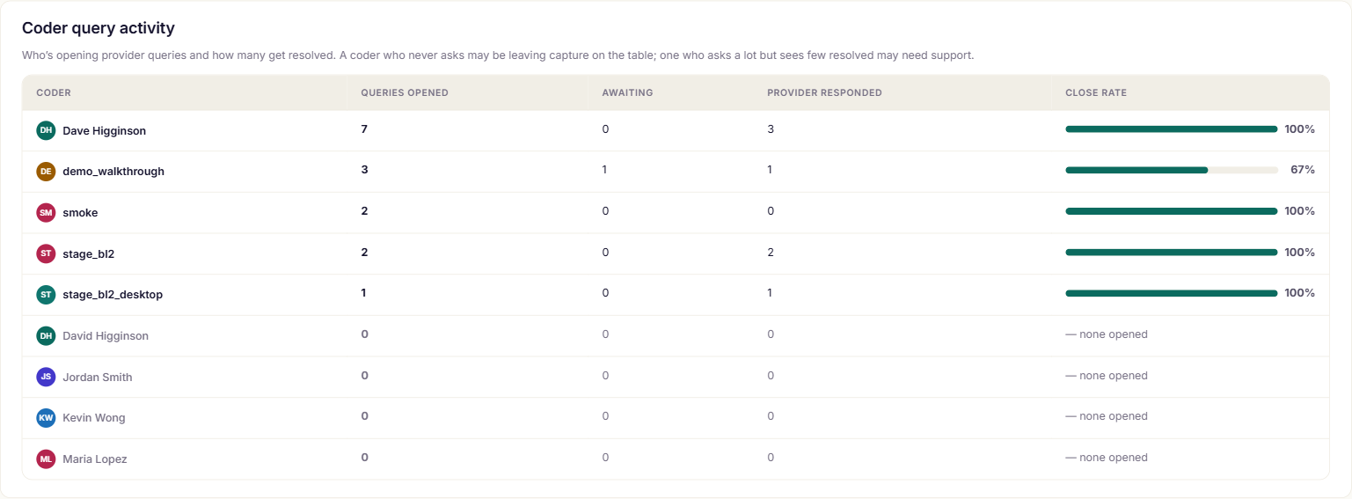This screenshot has width=1352, height=499.
Task: Click the SM avatar for smoke
Action: click(46, 212)
